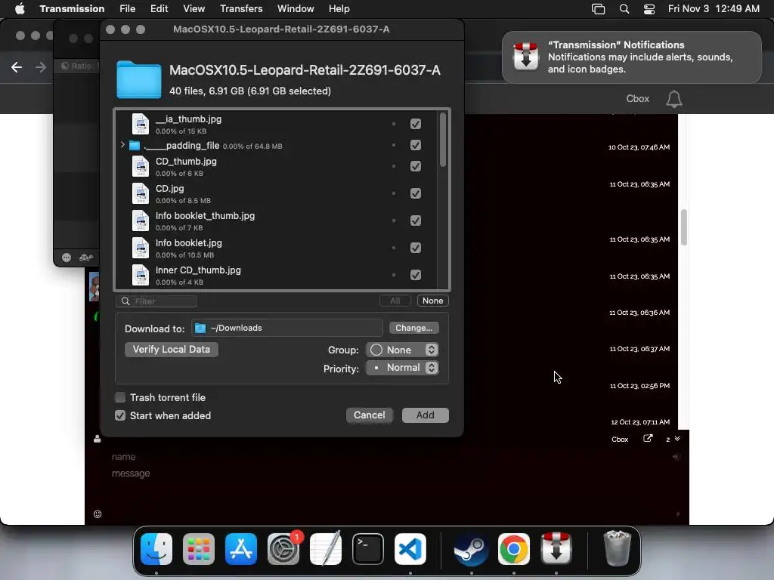774x580 pixels.
Task: Open Launchpad in the dock
Action: [199, 549]
